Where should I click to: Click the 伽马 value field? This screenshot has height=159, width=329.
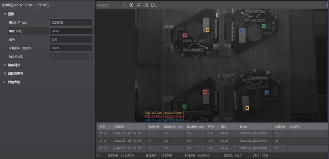(71, 39)
